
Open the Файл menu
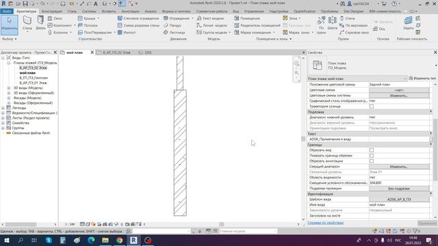[x=7, y=11]
